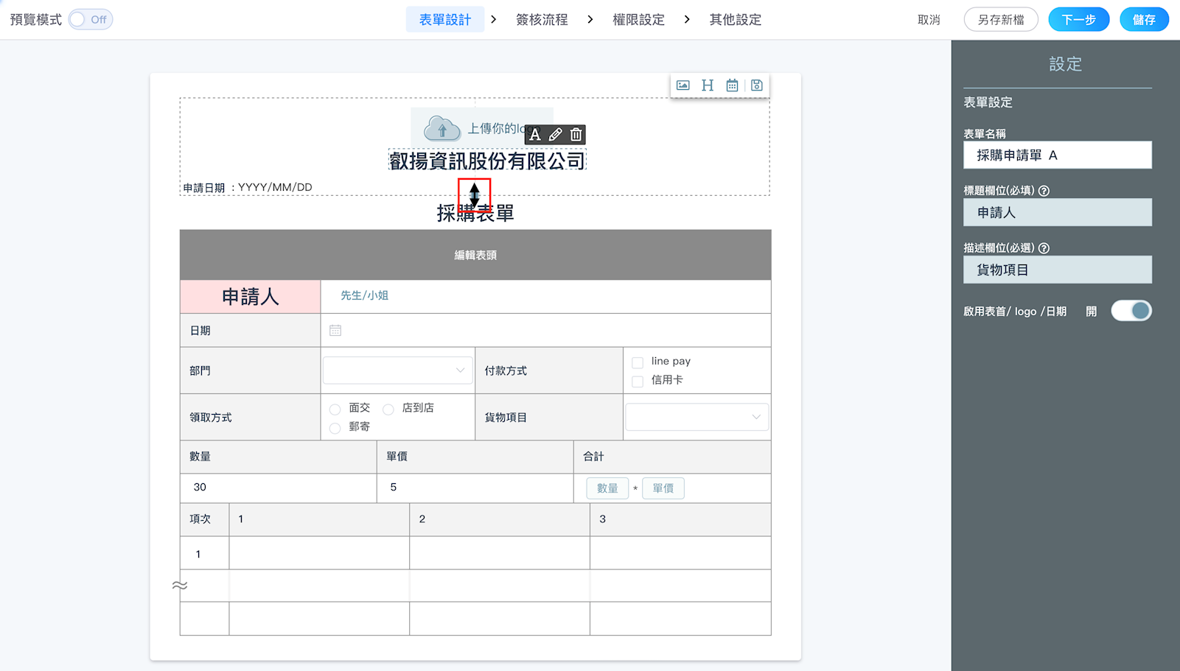Screen dimensions: 1180x671
Task: Click the heading 'H' icon in header toolbar
Action: (708, 85)
